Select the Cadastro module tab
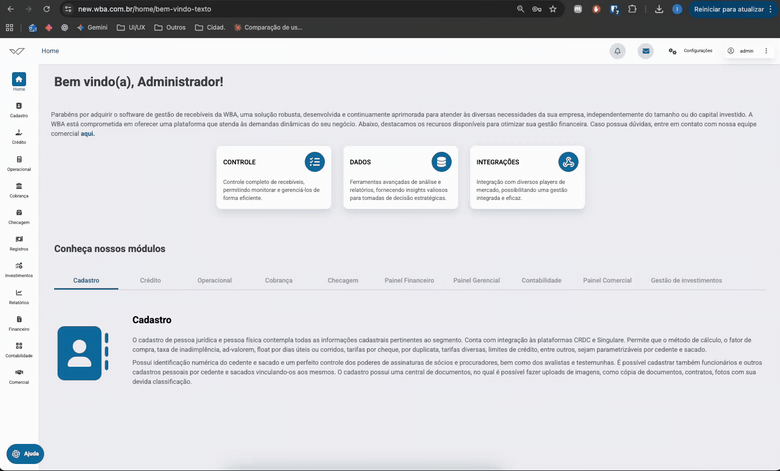The width and height of the screenshot is (780, 471). point(86,281)
